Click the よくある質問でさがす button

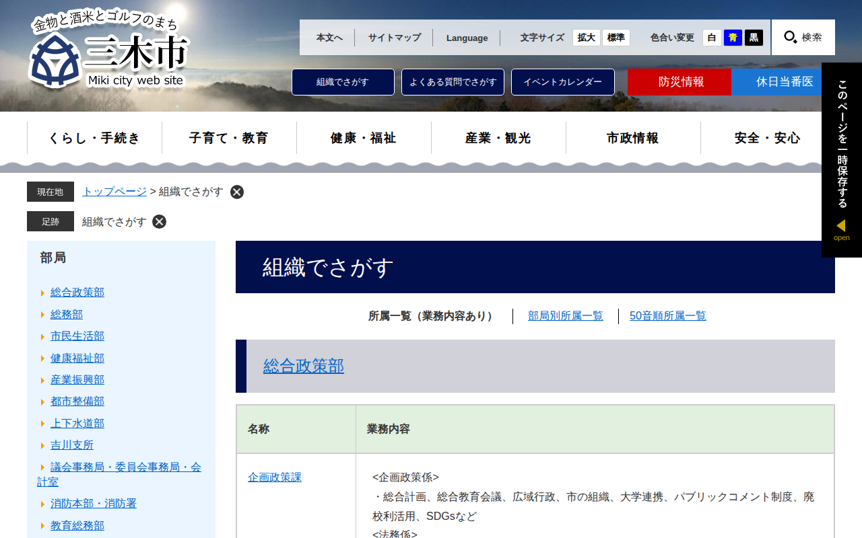(453, 82)
